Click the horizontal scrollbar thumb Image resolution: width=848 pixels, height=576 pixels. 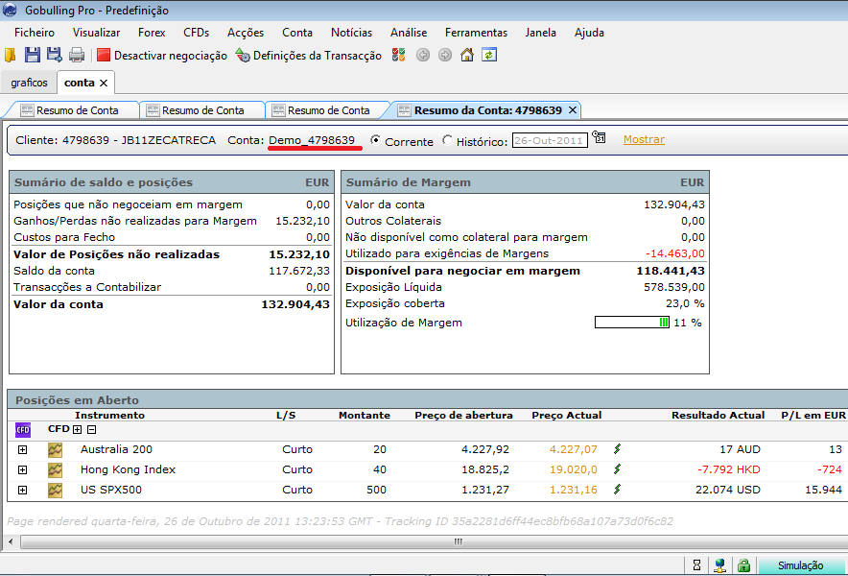tap(458, 541)
